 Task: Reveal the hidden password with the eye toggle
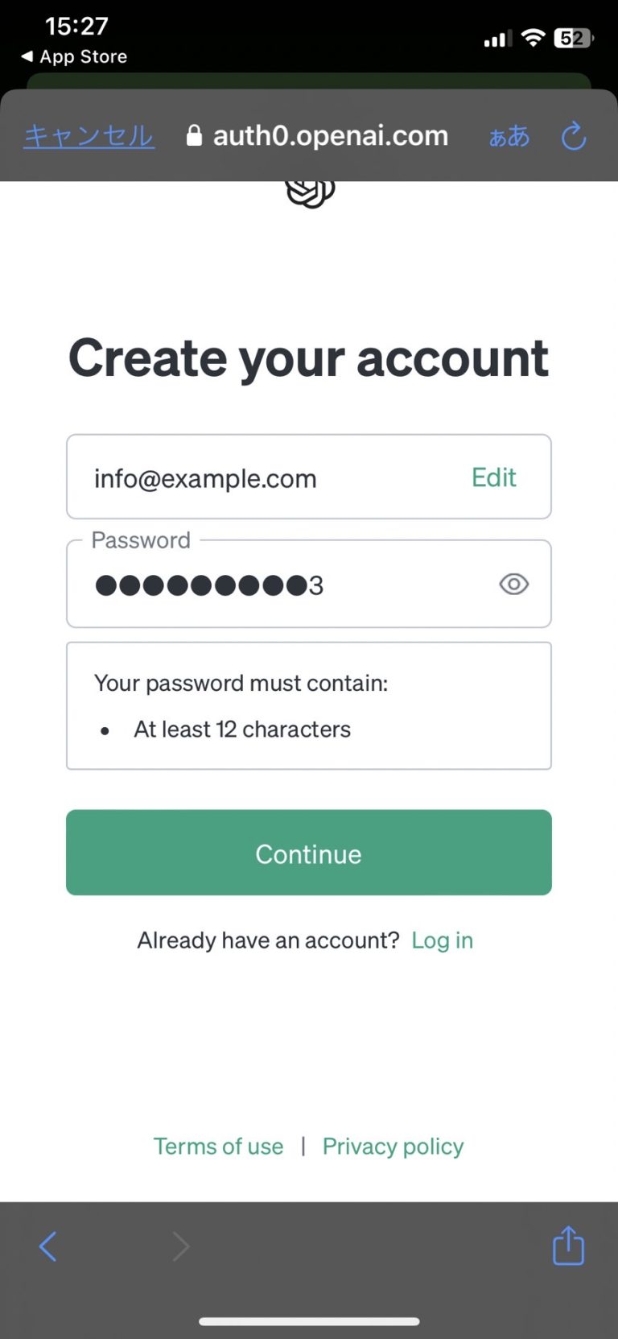[513, 584]
